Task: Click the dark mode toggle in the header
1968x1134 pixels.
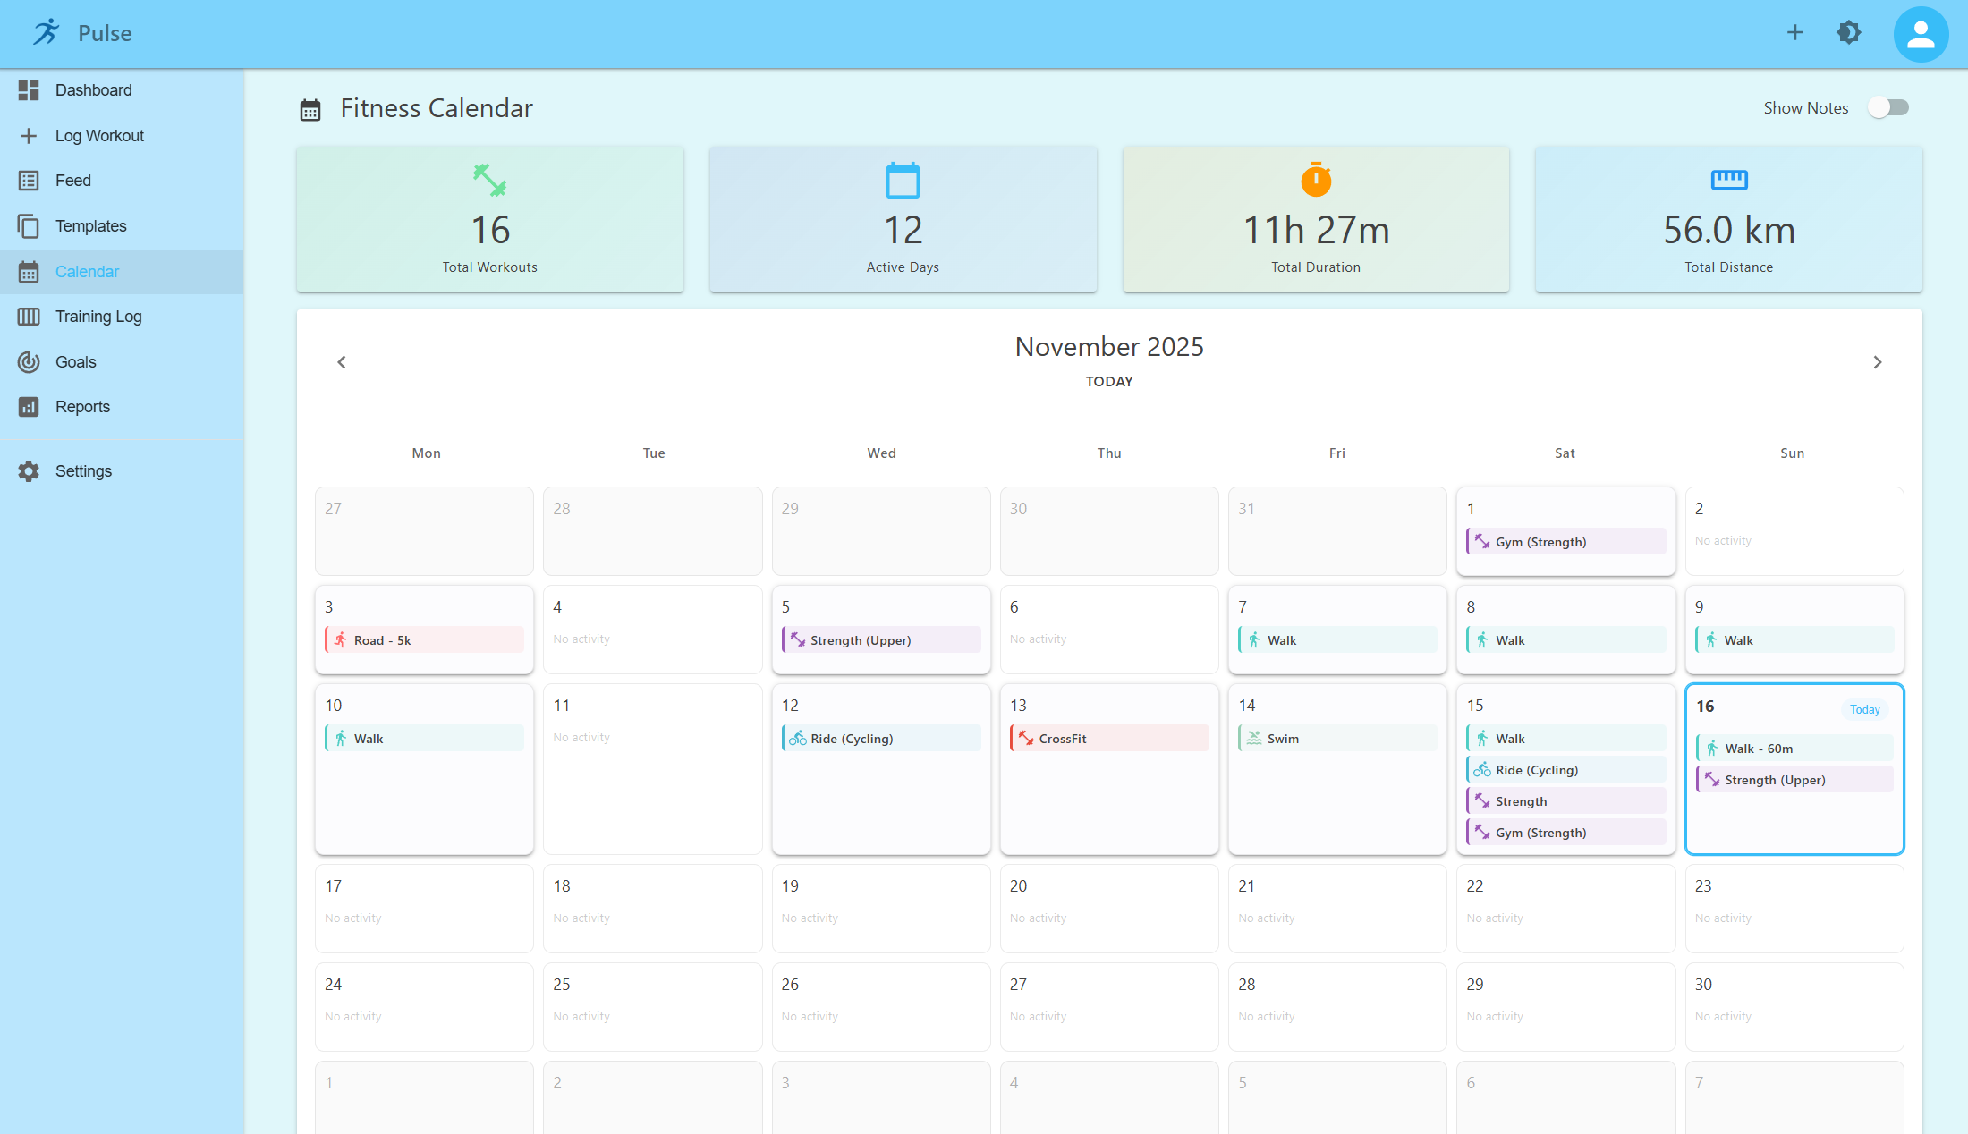Action: click(x=1849, y=32)
